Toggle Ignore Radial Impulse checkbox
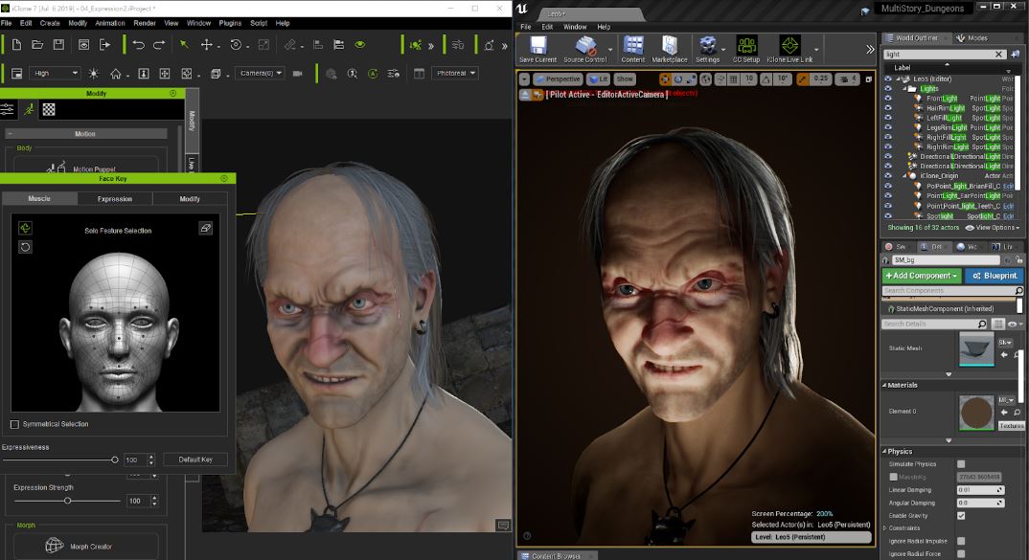Screen dimensions: 1029x560 961,541
